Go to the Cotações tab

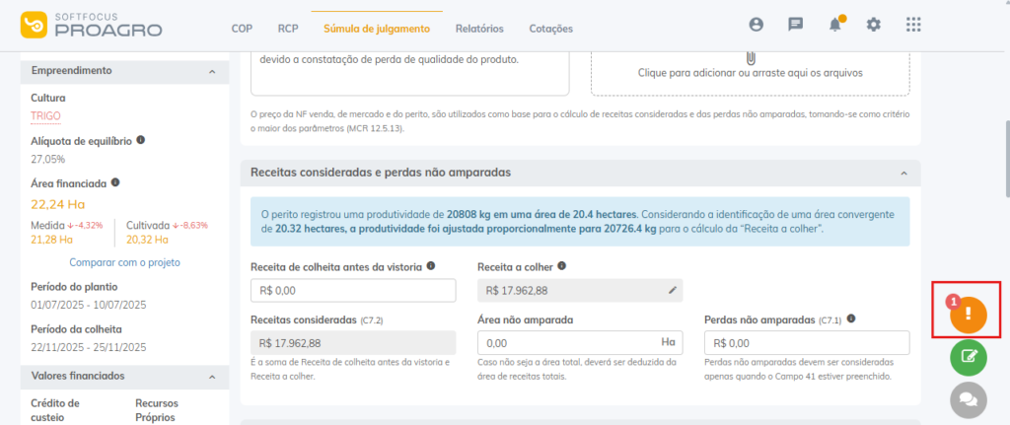[x=550, y=29]
